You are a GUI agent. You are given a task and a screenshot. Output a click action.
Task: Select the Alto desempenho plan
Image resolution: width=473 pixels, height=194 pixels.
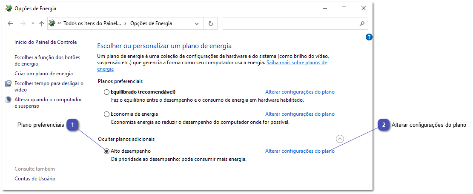tap(106, 151)
